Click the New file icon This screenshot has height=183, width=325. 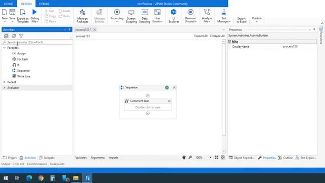5,12
